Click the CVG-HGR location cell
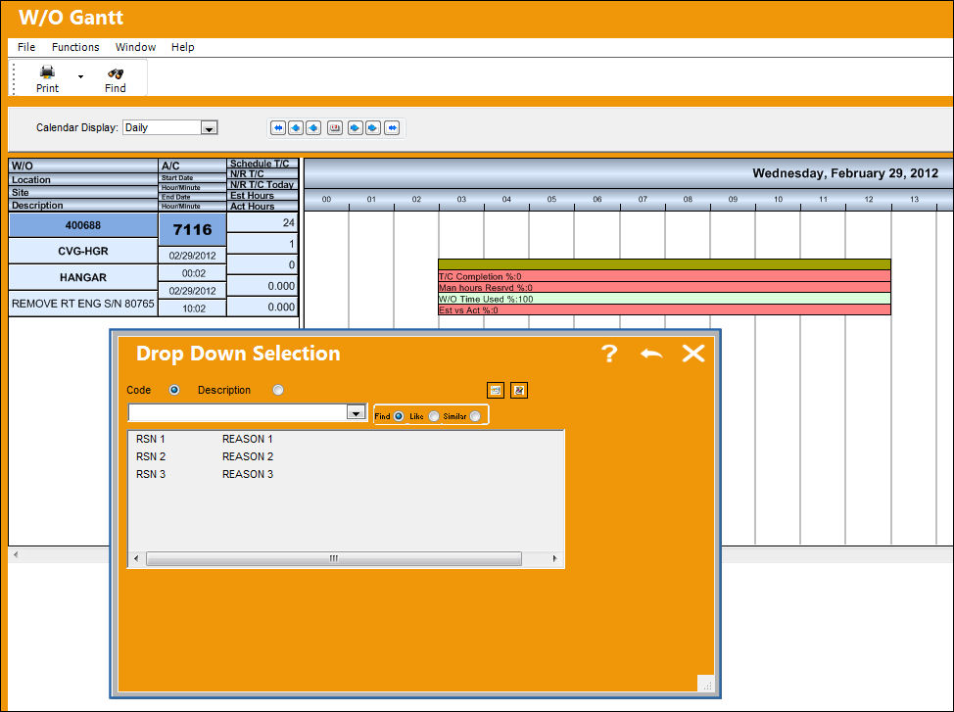Viewport: 954px width, 712px height. click(83, 251)
